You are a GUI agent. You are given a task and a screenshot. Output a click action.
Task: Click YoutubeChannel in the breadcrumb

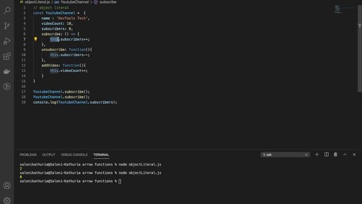point(75,2)
